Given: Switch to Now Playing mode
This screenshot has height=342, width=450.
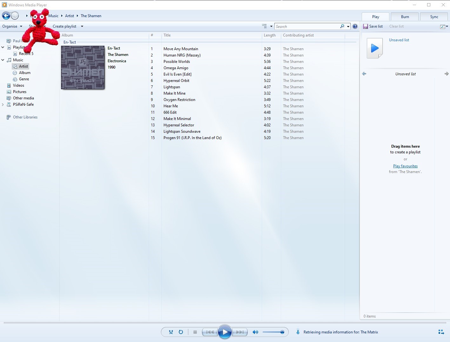Looking at the screenshot, I should (441, 332).
